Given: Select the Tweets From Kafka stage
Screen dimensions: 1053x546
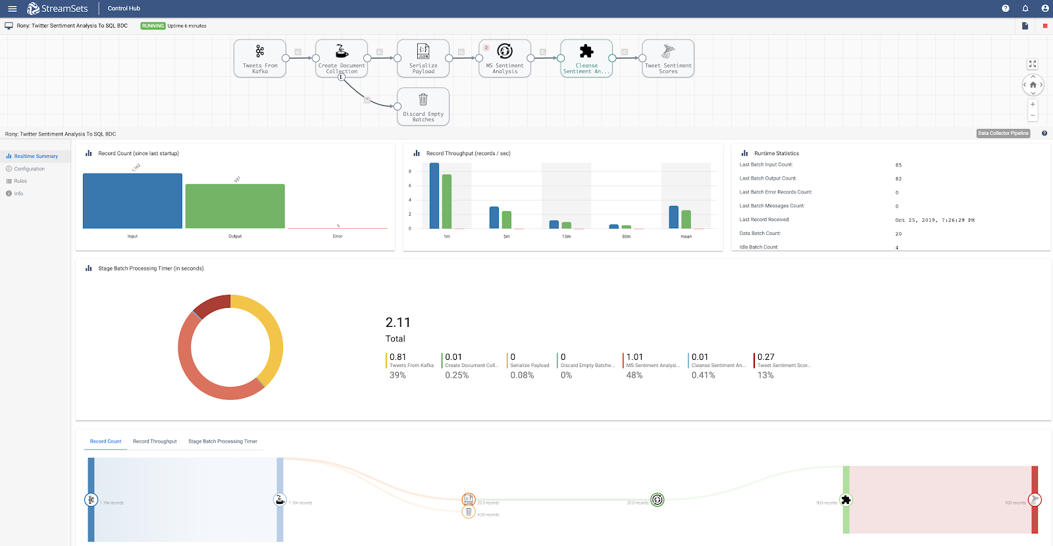Looking at the screenshot, I should (260, 59).
